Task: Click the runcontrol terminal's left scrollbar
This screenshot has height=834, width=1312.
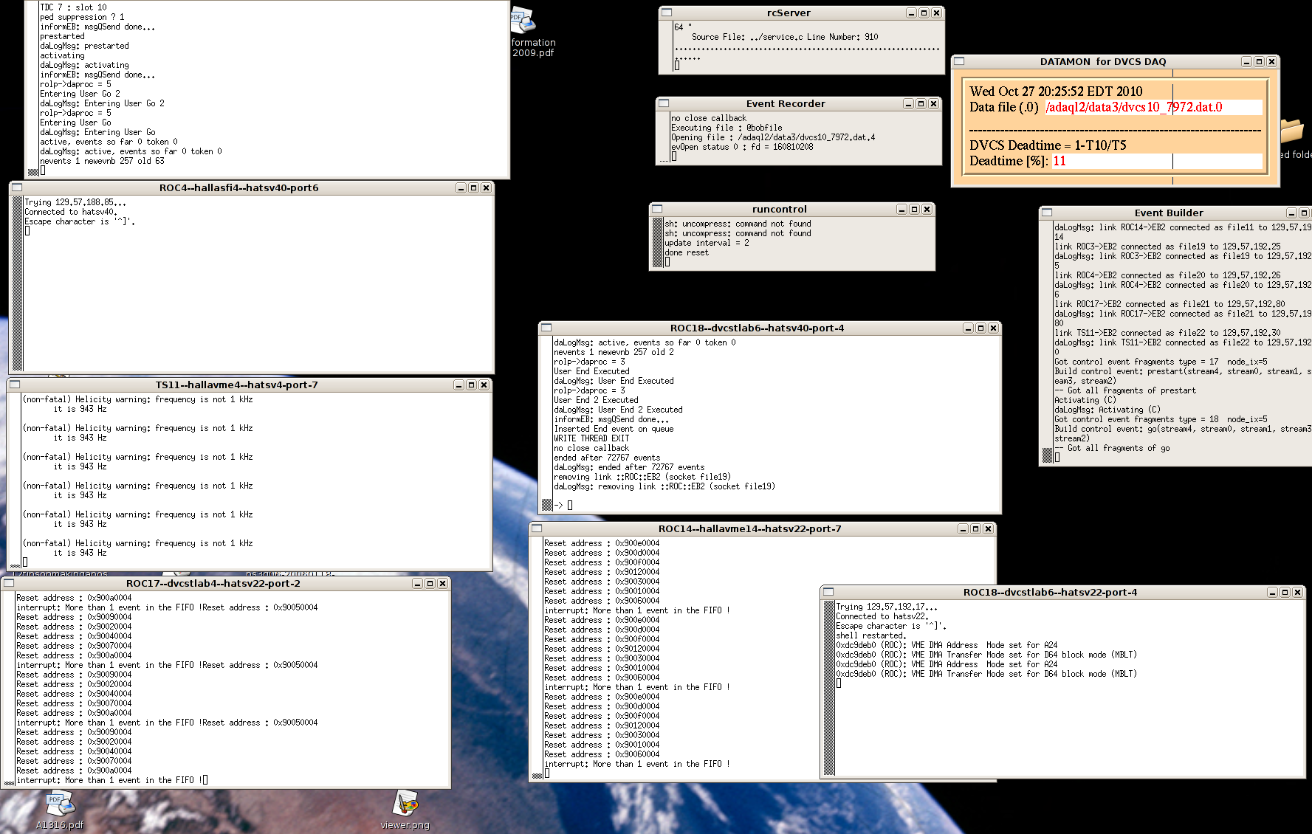Action: (x=658, y=242)
